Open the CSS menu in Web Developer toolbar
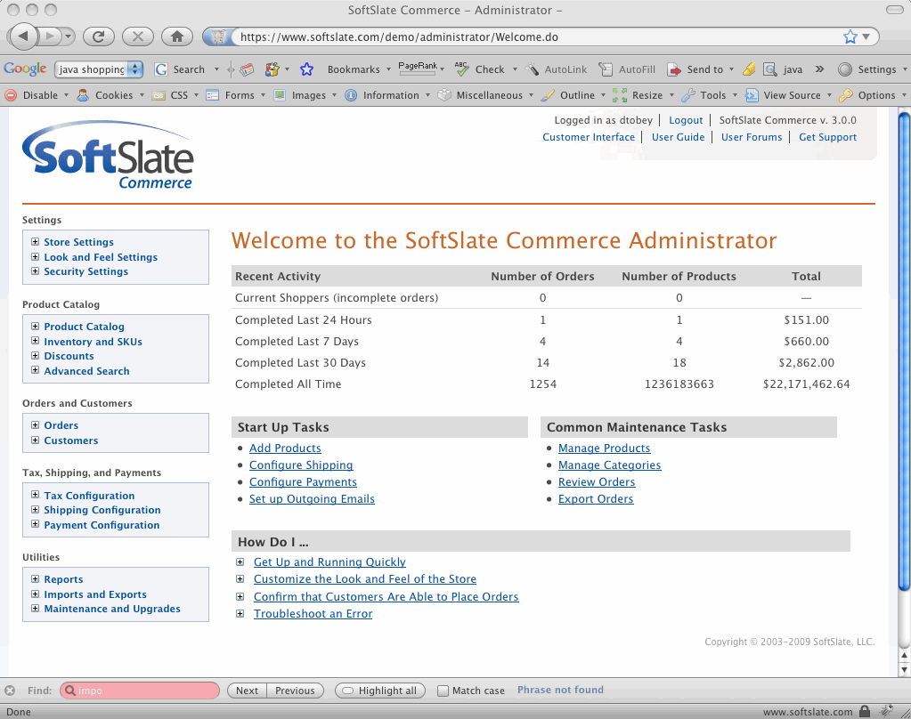This screenshot has width=911, height=719. [x=175, y=95]
